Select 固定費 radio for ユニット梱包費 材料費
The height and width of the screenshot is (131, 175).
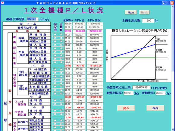click(x=55, y=101)
